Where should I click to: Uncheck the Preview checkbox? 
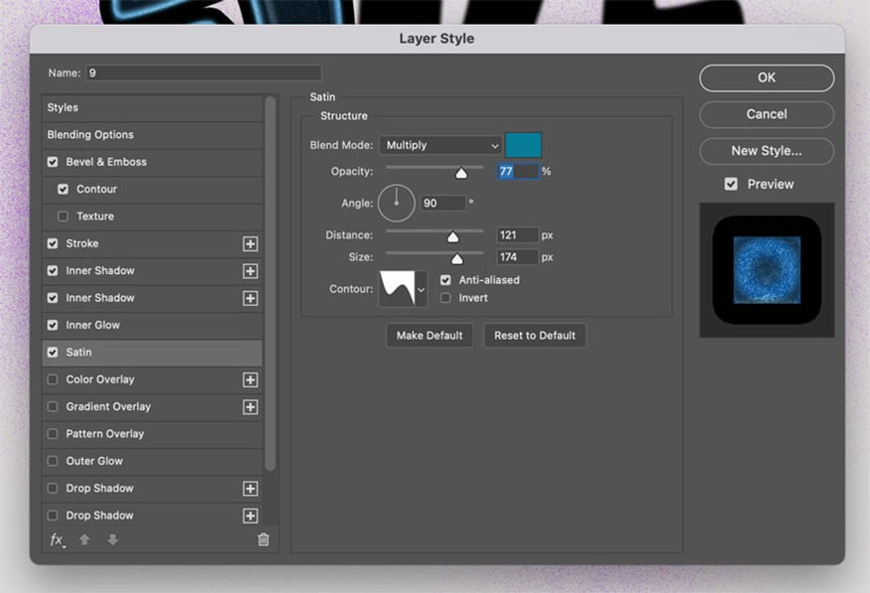731,184
